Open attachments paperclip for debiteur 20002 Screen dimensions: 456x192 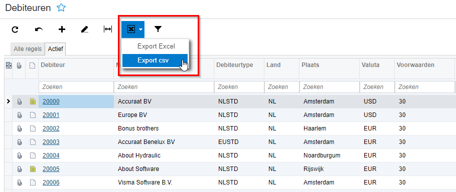tap(20, 128)
